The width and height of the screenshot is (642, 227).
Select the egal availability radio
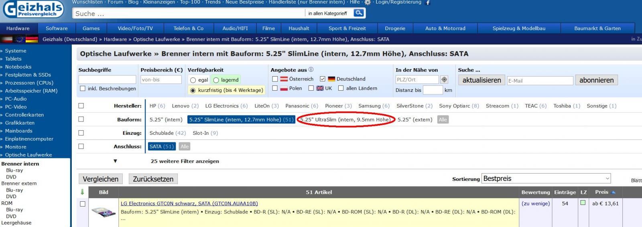coord(193,80)
